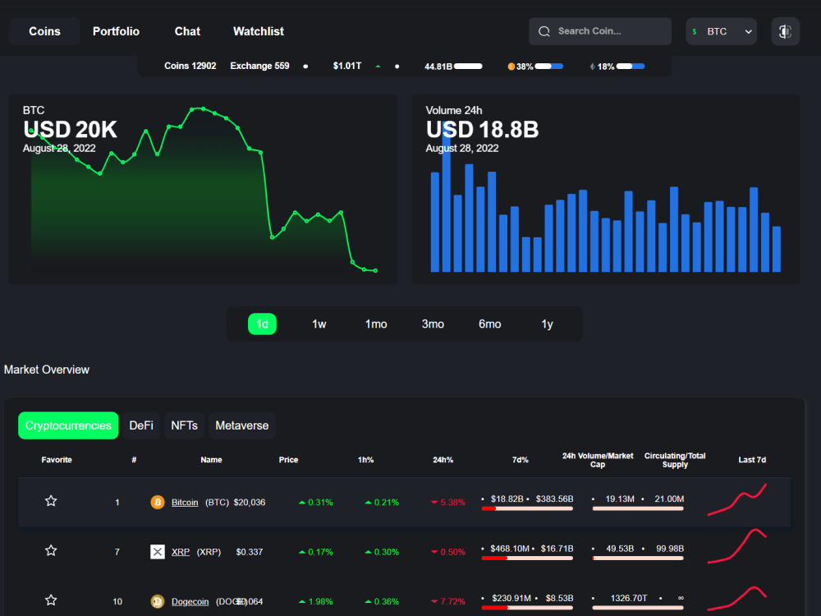Click the 7d% column header

[x=520, y=460]
